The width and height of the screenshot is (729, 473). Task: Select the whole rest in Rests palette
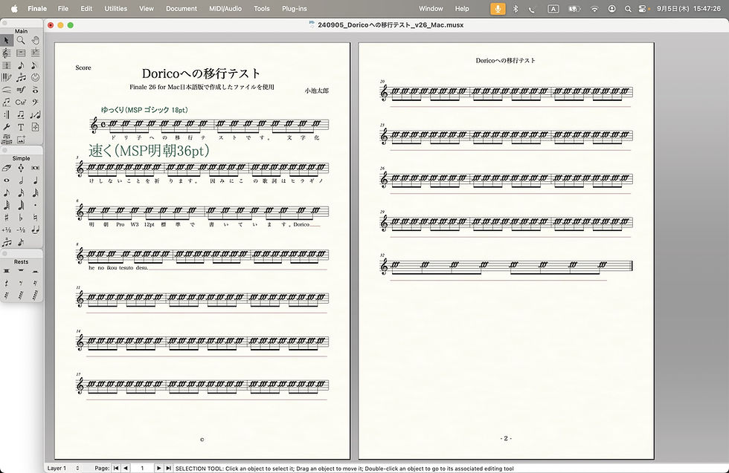[x=21, y=270]
